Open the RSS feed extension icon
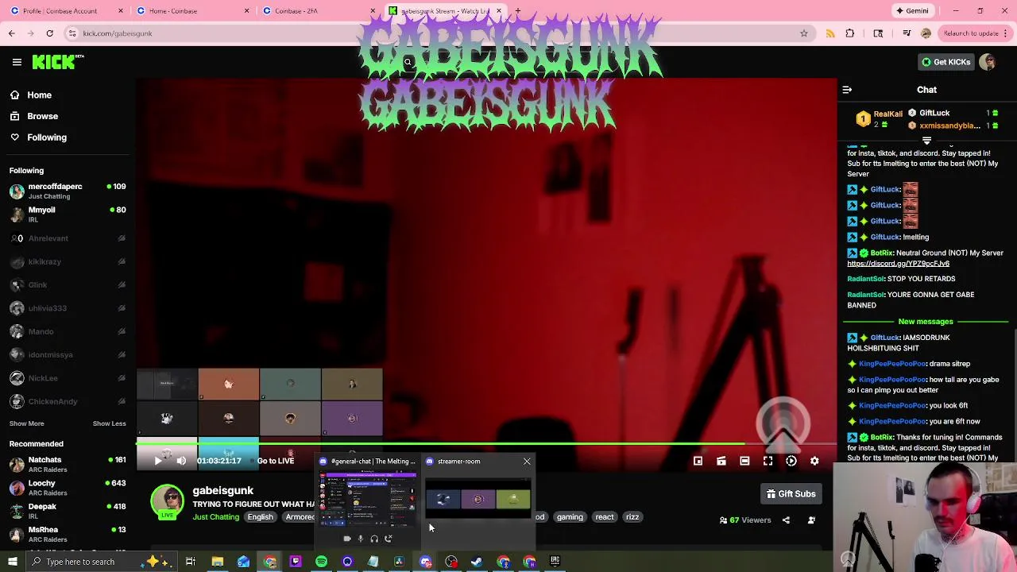 pos(830,33)
